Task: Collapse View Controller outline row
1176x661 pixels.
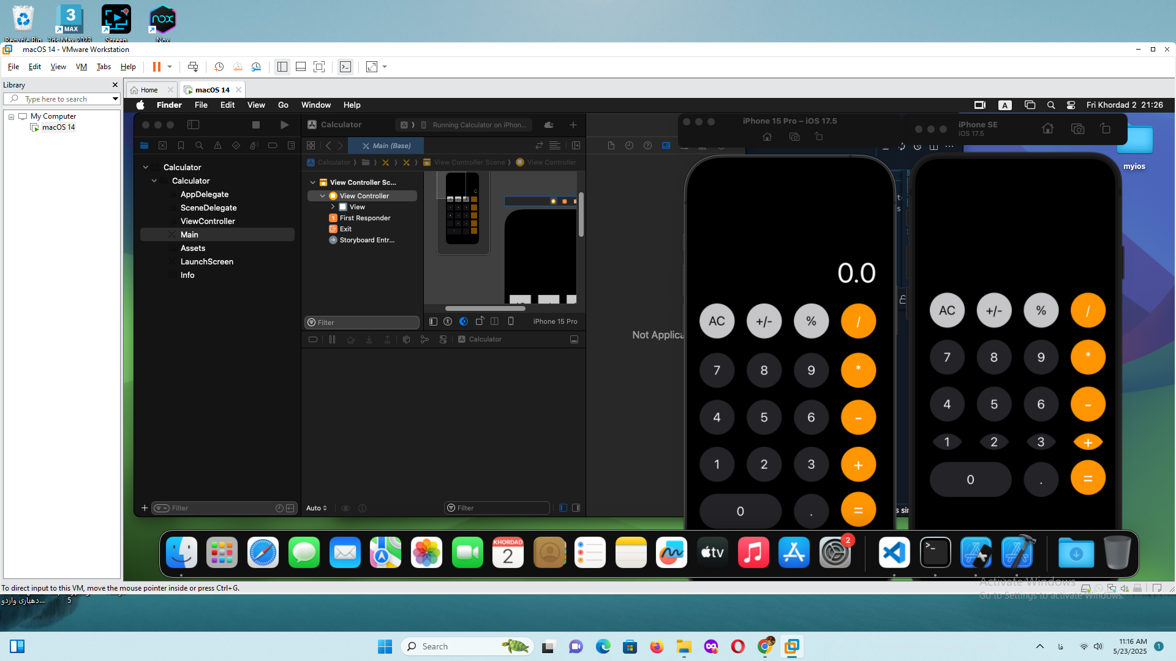Action: point(323,196)
